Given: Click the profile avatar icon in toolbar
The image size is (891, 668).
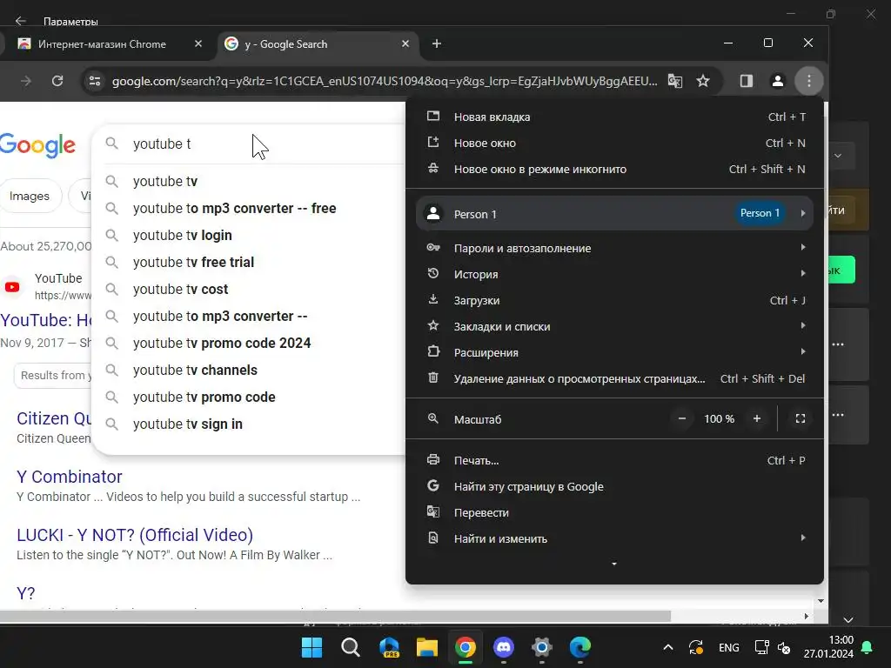Looking at the screenshot, I should [x=777, y=81].
